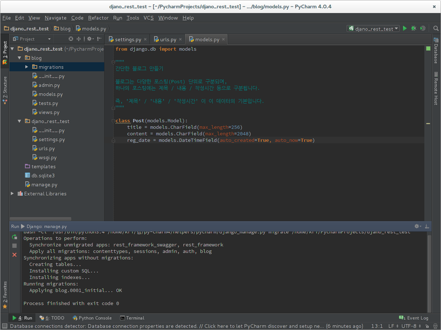Image resolution: width=441 pixels, height=330 pixels.
Task: Open the Navigate menu
Action: click(56, 17)
